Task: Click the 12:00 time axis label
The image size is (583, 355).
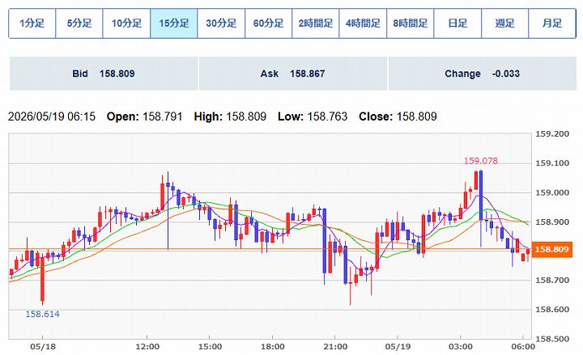Action: [x=147, y=347]
